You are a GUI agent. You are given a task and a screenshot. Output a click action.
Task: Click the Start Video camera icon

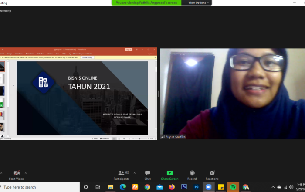coord(16,173)
